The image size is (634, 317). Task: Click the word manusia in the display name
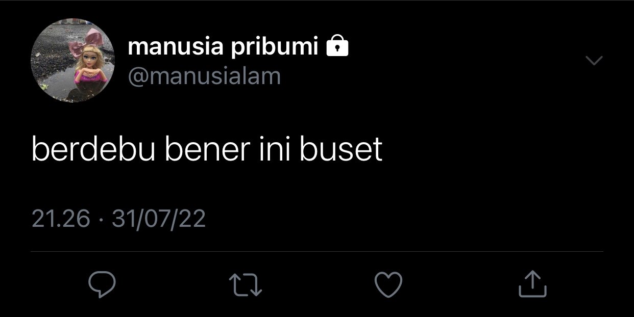[176, 47]
